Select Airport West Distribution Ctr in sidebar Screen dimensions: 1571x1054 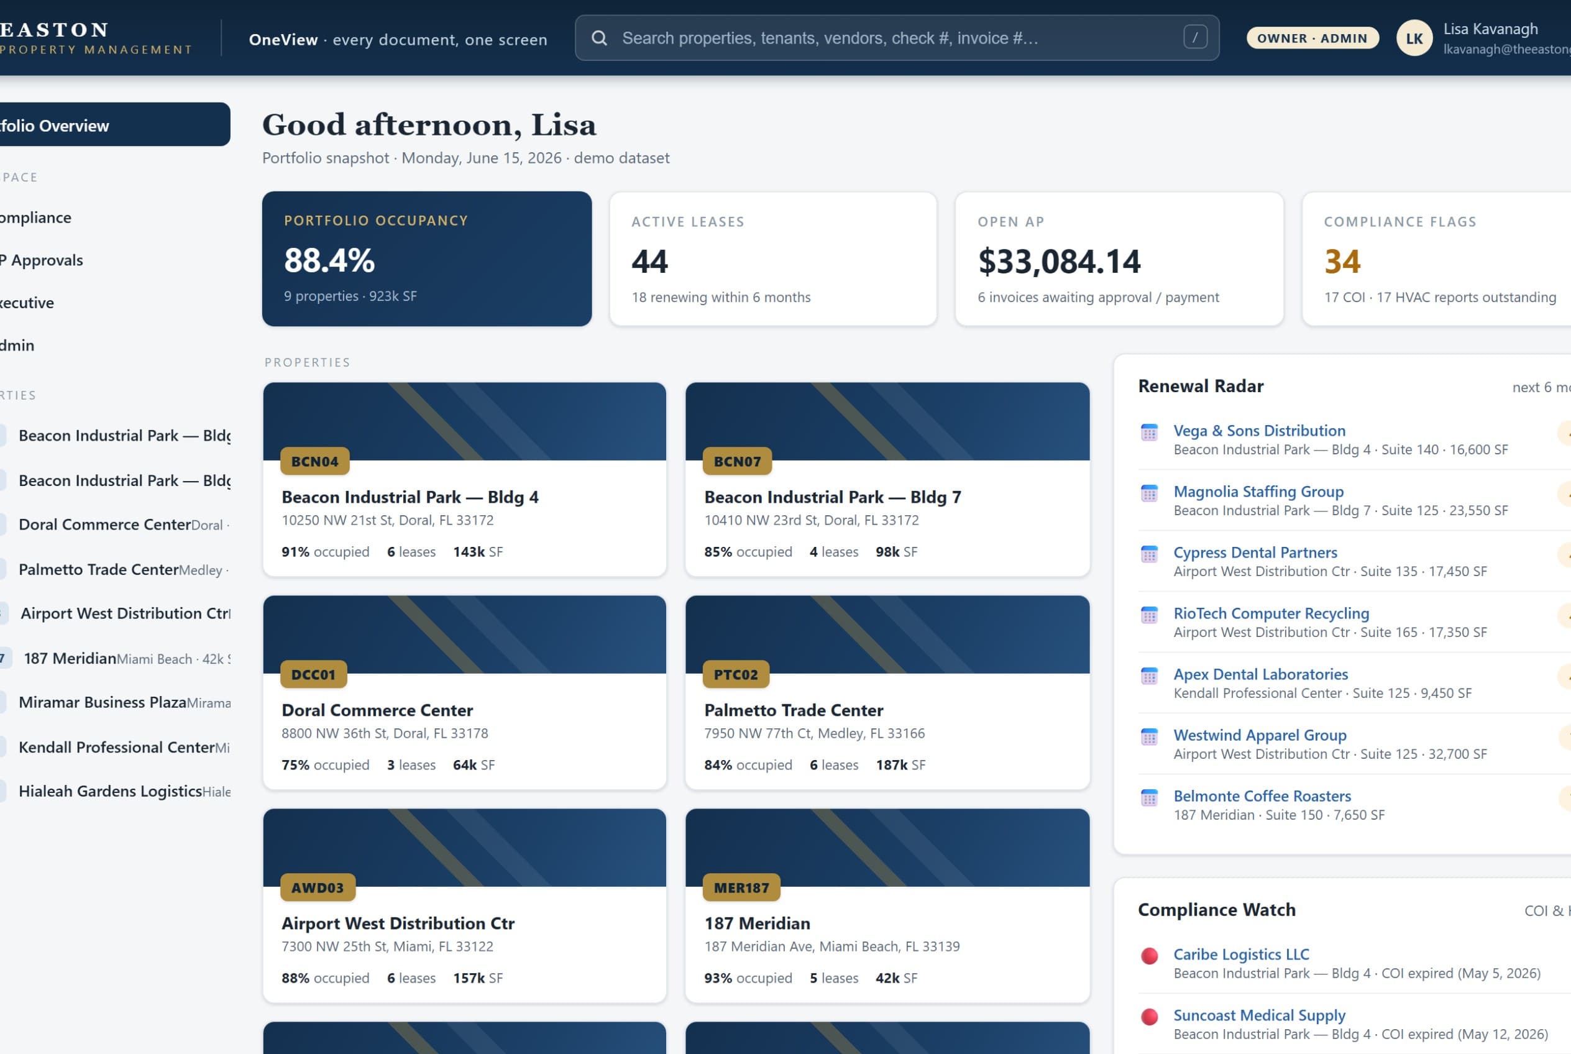click(x=115, y=613)
